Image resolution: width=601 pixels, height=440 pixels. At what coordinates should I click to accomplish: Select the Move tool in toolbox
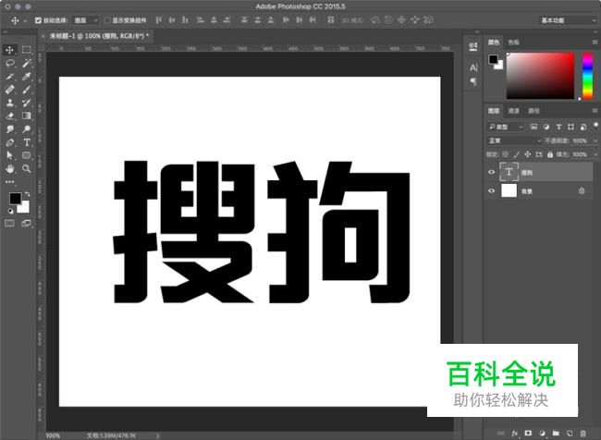[x=9, y=50]
